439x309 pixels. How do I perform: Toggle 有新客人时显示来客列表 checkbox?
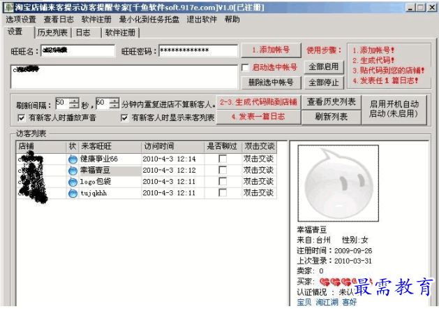[124, 117]
